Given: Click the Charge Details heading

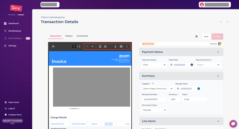Looking at the screenshot, I should 59,118.
